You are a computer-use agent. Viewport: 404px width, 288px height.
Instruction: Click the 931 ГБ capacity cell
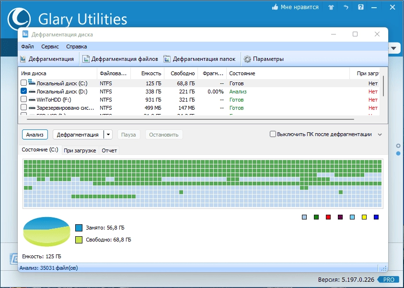coord(153,100)
